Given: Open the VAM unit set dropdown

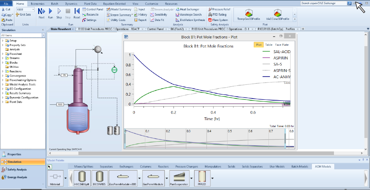Looking at the screenshot, I should pos(34,9).
